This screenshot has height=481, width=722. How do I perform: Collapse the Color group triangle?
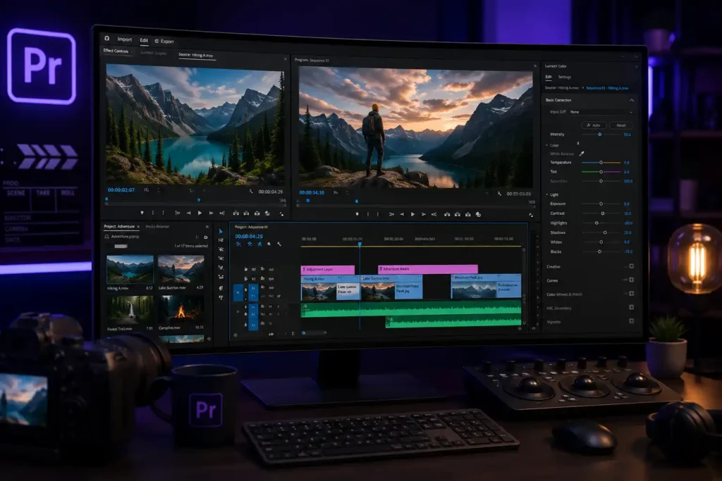[x=547, y=145]
